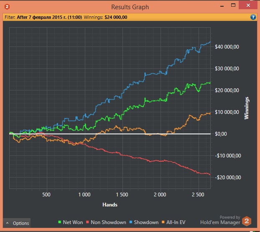260x232 pixels.
Task: Click the Hold'em Manager 2 orange logo
Action: pyautogui.click(x=247, y=221)
